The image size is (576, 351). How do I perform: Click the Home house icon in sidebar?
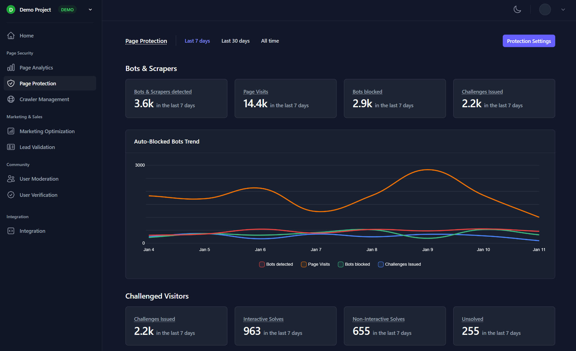(x=11, y=36)
